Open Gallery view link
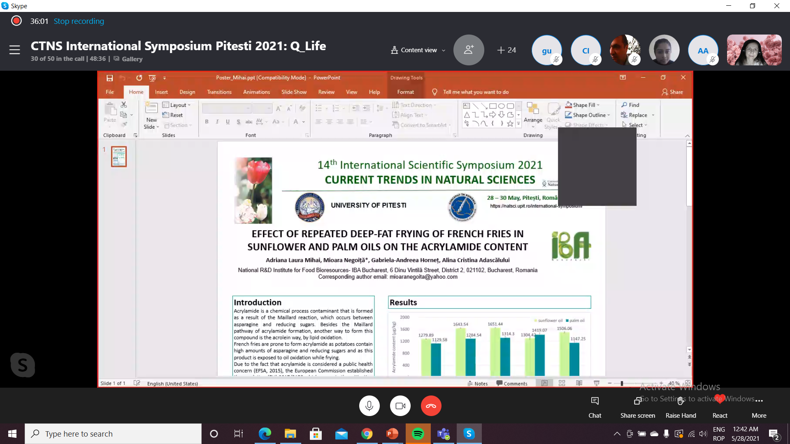This screenshot has height=444, width=790. click(128, 59)
